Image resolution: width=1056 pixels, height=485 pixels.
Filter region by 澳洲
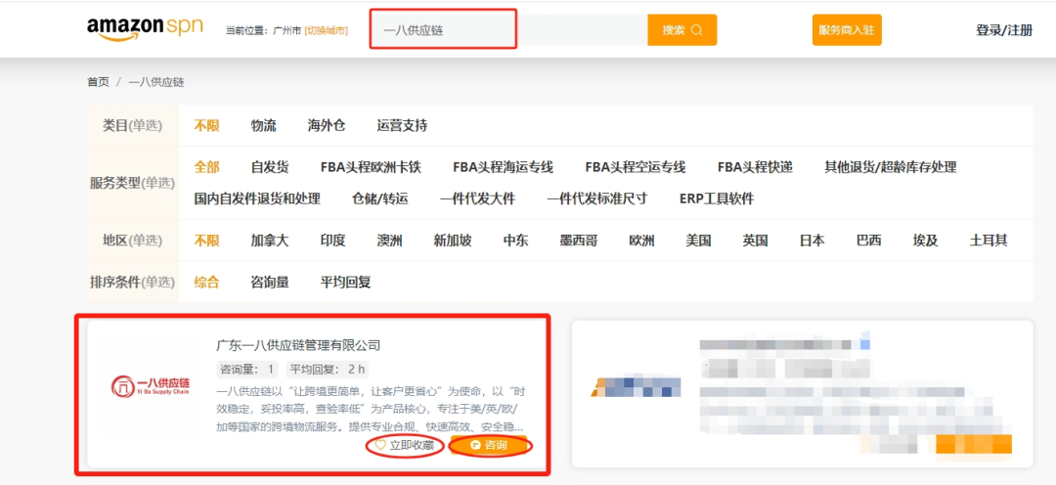coord(389,241)
